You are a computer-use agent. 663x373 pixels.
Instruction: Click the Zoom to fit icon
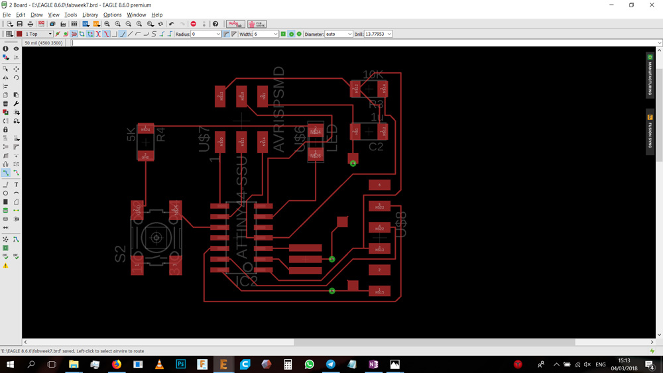[x=107, y=24]
